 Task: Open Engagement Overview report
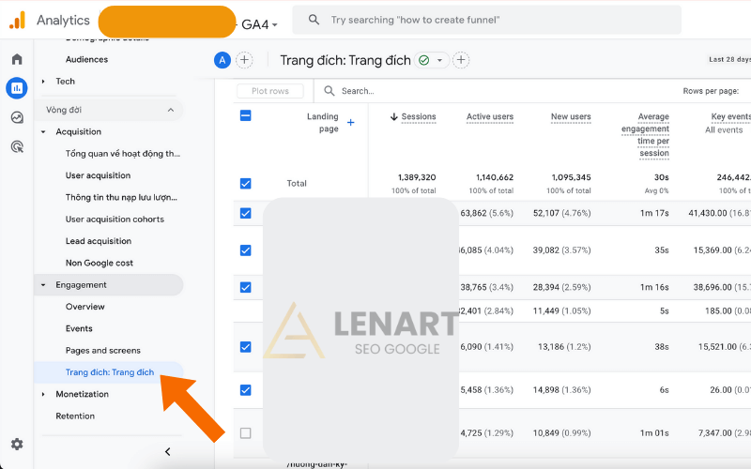(84, 307)
